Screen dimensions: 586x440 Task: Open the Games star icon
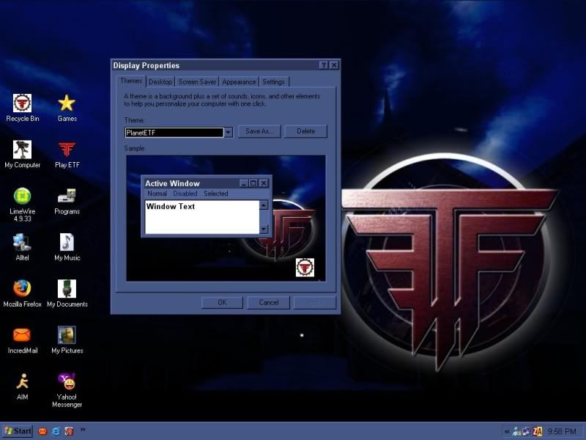(67, 103)
